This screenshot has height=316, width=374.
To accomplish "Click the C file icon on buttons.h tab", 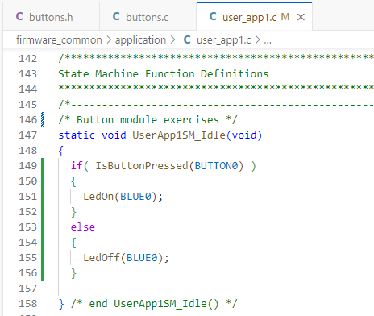I will pos(19,16).
